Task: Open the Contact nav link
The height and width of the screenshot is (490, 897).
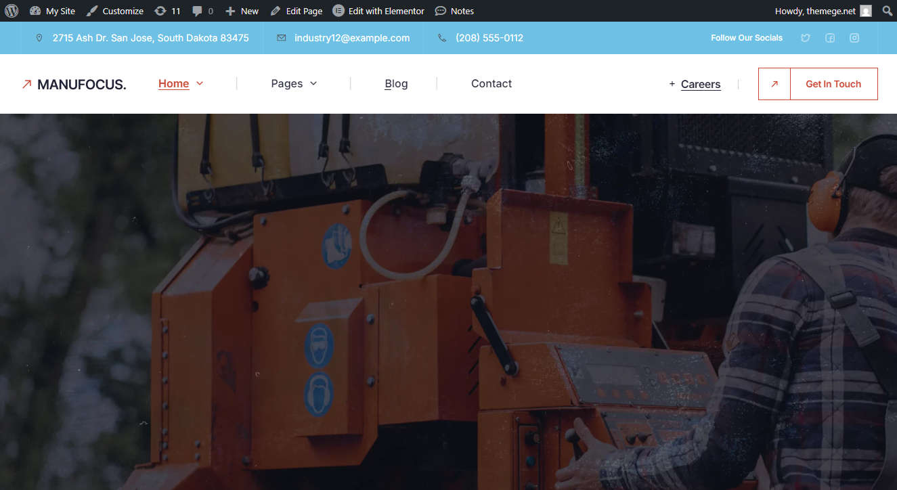Action: pyautogui.click(x=491, y=83)
